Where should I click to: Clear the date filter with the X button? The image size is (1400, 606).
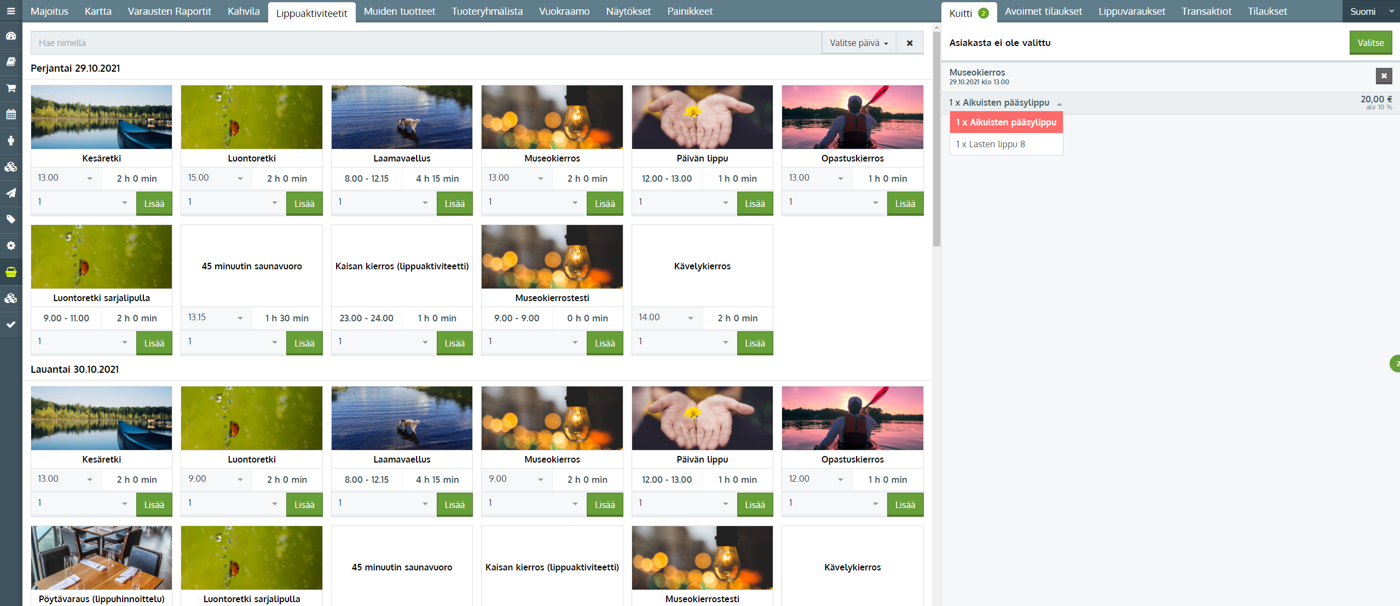click(x=910, y=43)
